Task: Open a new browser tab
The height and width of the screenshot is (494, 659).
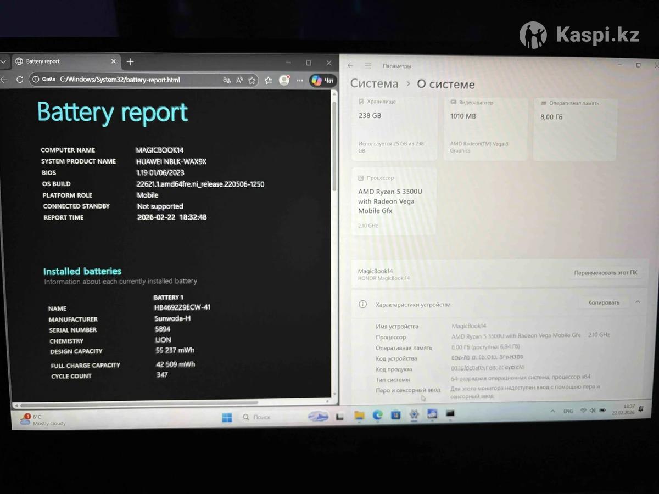Action: click(x=130, y=61)
